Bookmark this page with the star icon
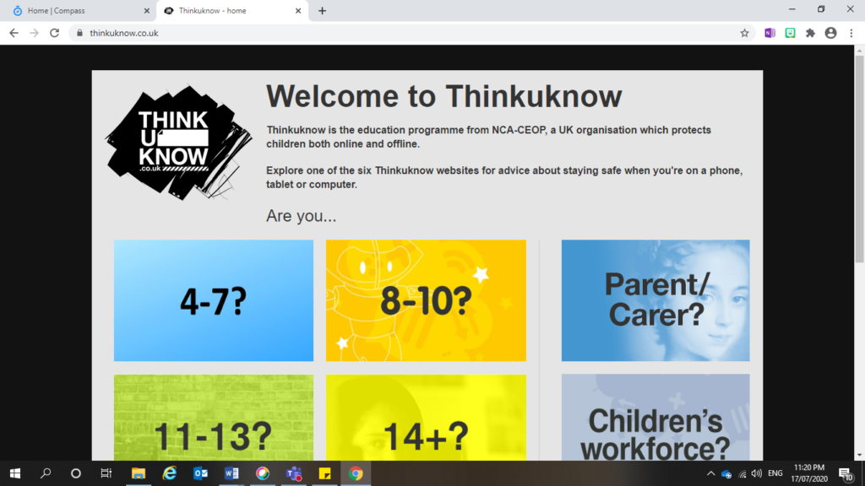Screen dimensions: 865x486 tap(744, 33)
